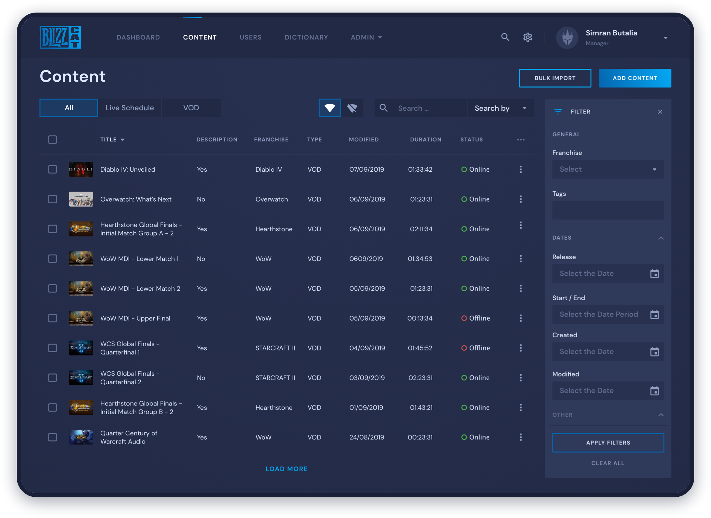Open row menu for Hearthstone Initial Match Group A
Screen dimensions: 711x518
[x=520, y=225]
